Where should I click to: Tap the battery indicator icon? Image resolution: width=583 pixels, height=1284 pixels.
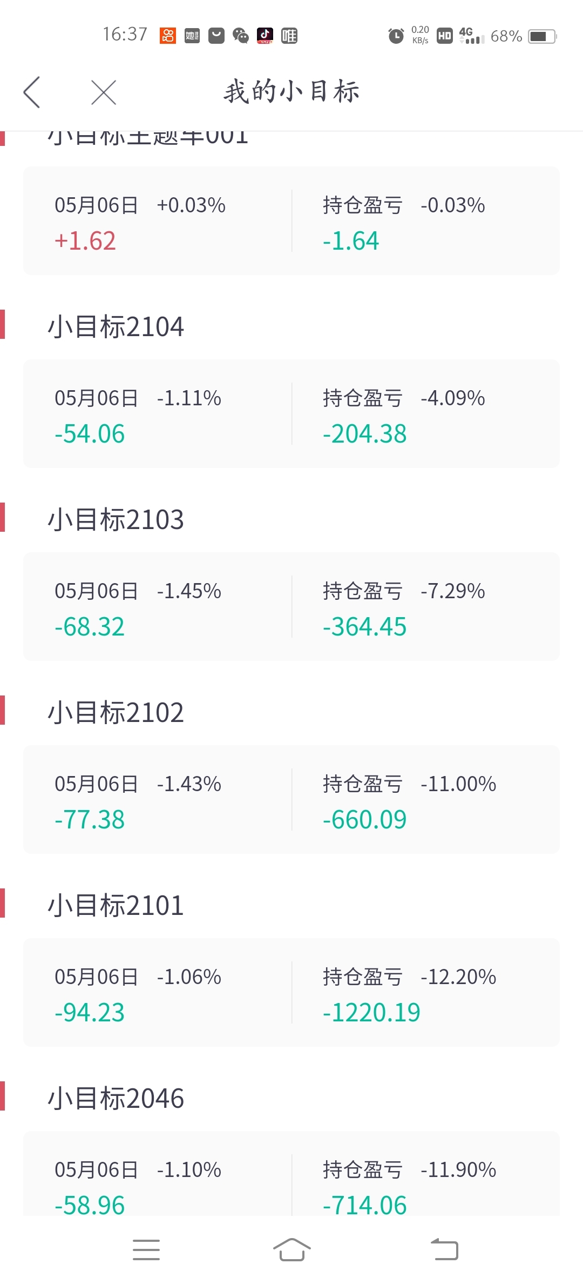tap(542, 36)
